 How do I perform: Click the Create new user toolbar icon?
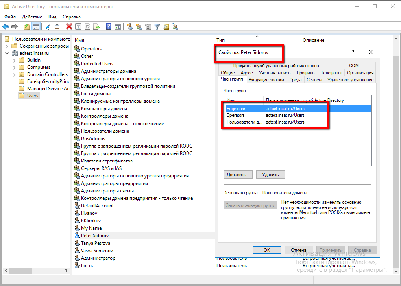tap(129, 27)
